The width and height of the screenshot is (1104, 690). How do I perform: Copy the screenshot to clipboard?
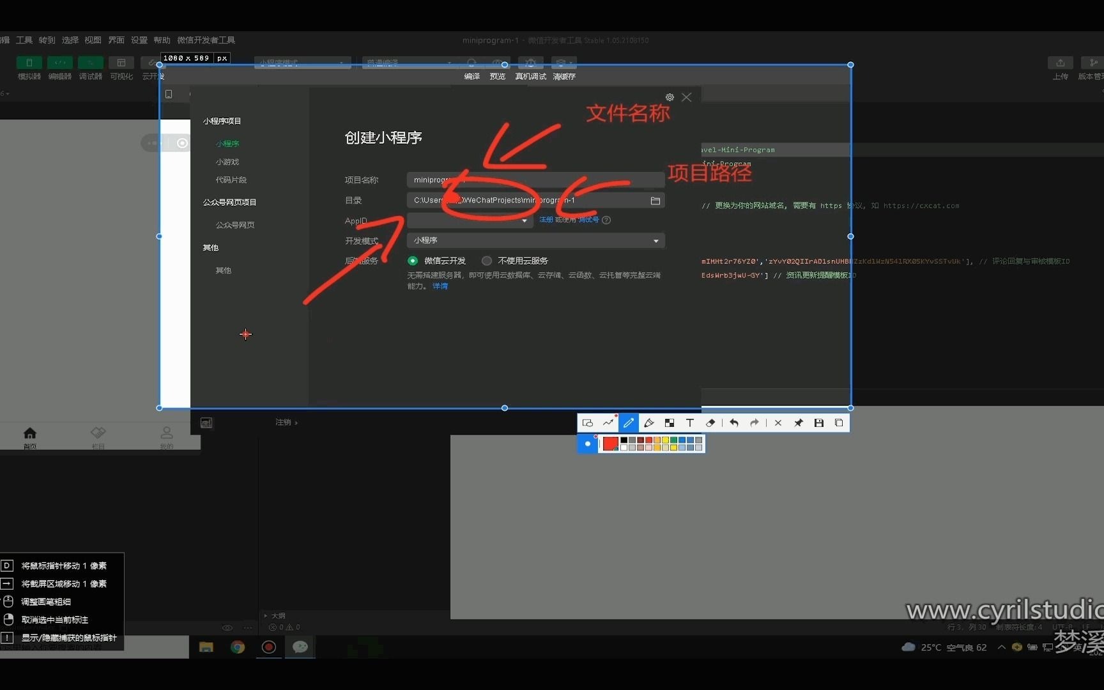pyautogui.click(x=839, y=423)
